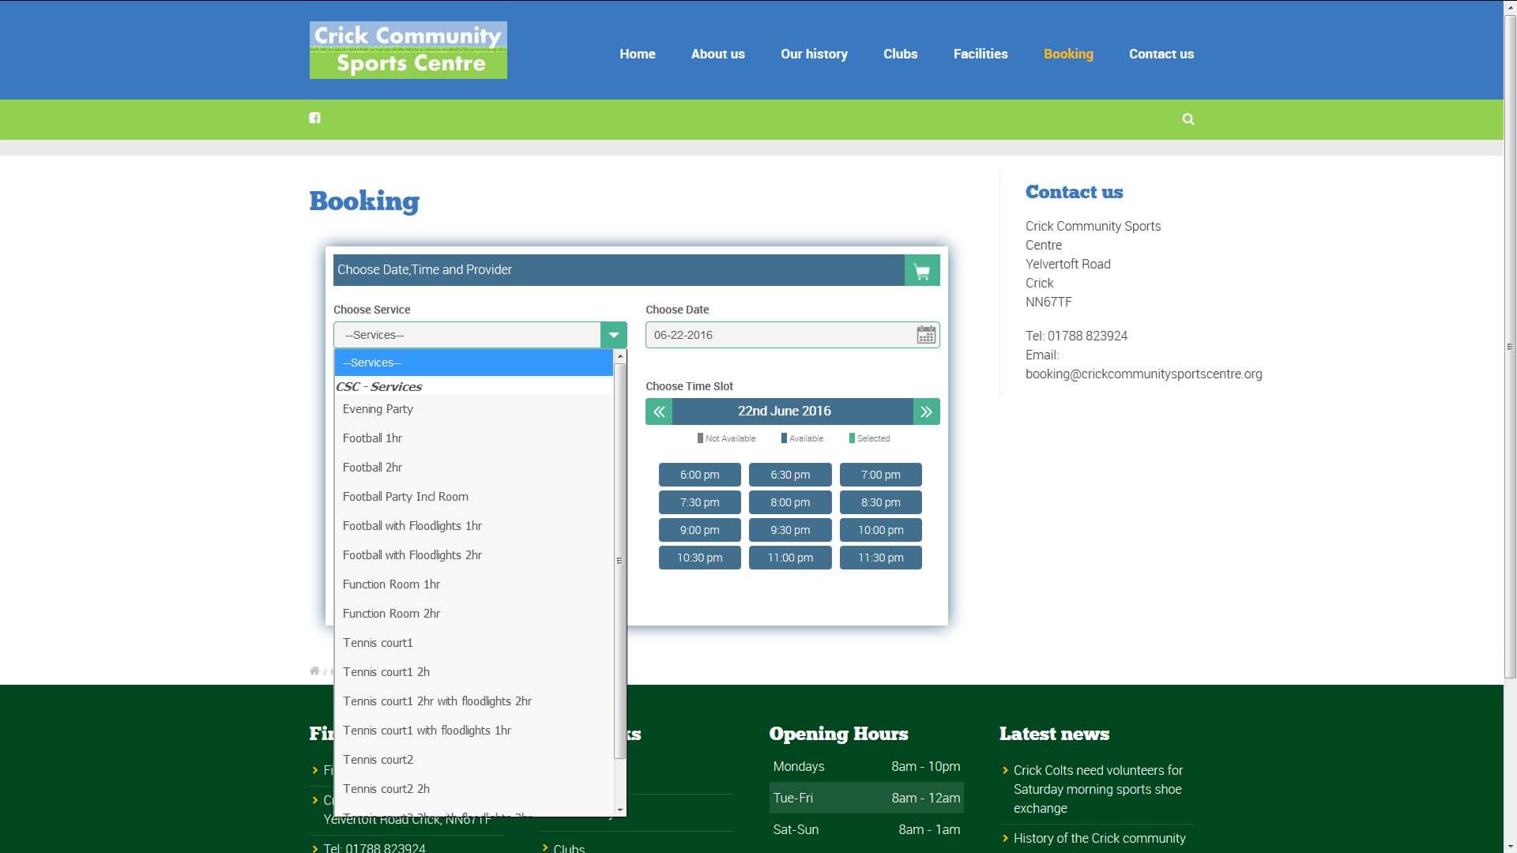
Task: Choose Tennis court1 2h option
Action: [x=473, y=672]
